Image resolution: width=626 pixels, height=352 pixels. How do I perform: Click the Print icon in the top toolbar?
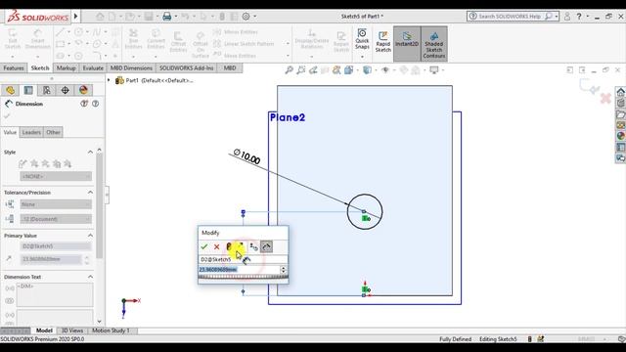click(167, 17)
